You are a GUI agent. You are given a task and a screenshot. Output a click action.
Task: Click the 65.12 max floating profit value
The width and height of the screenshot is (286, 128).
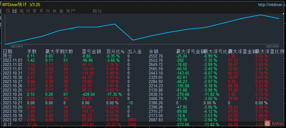(x=233, y=73)
